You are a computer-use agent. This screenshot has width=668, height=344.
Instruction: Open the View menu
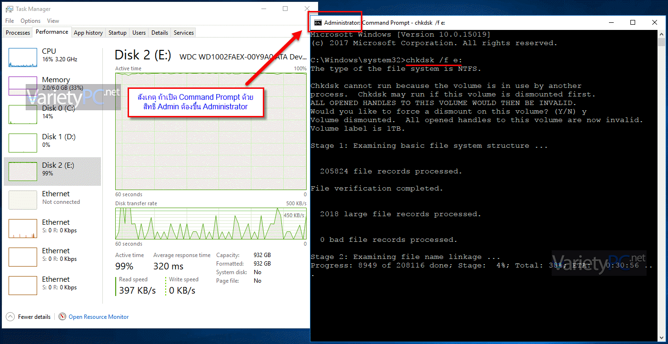[x=53, y=21]
